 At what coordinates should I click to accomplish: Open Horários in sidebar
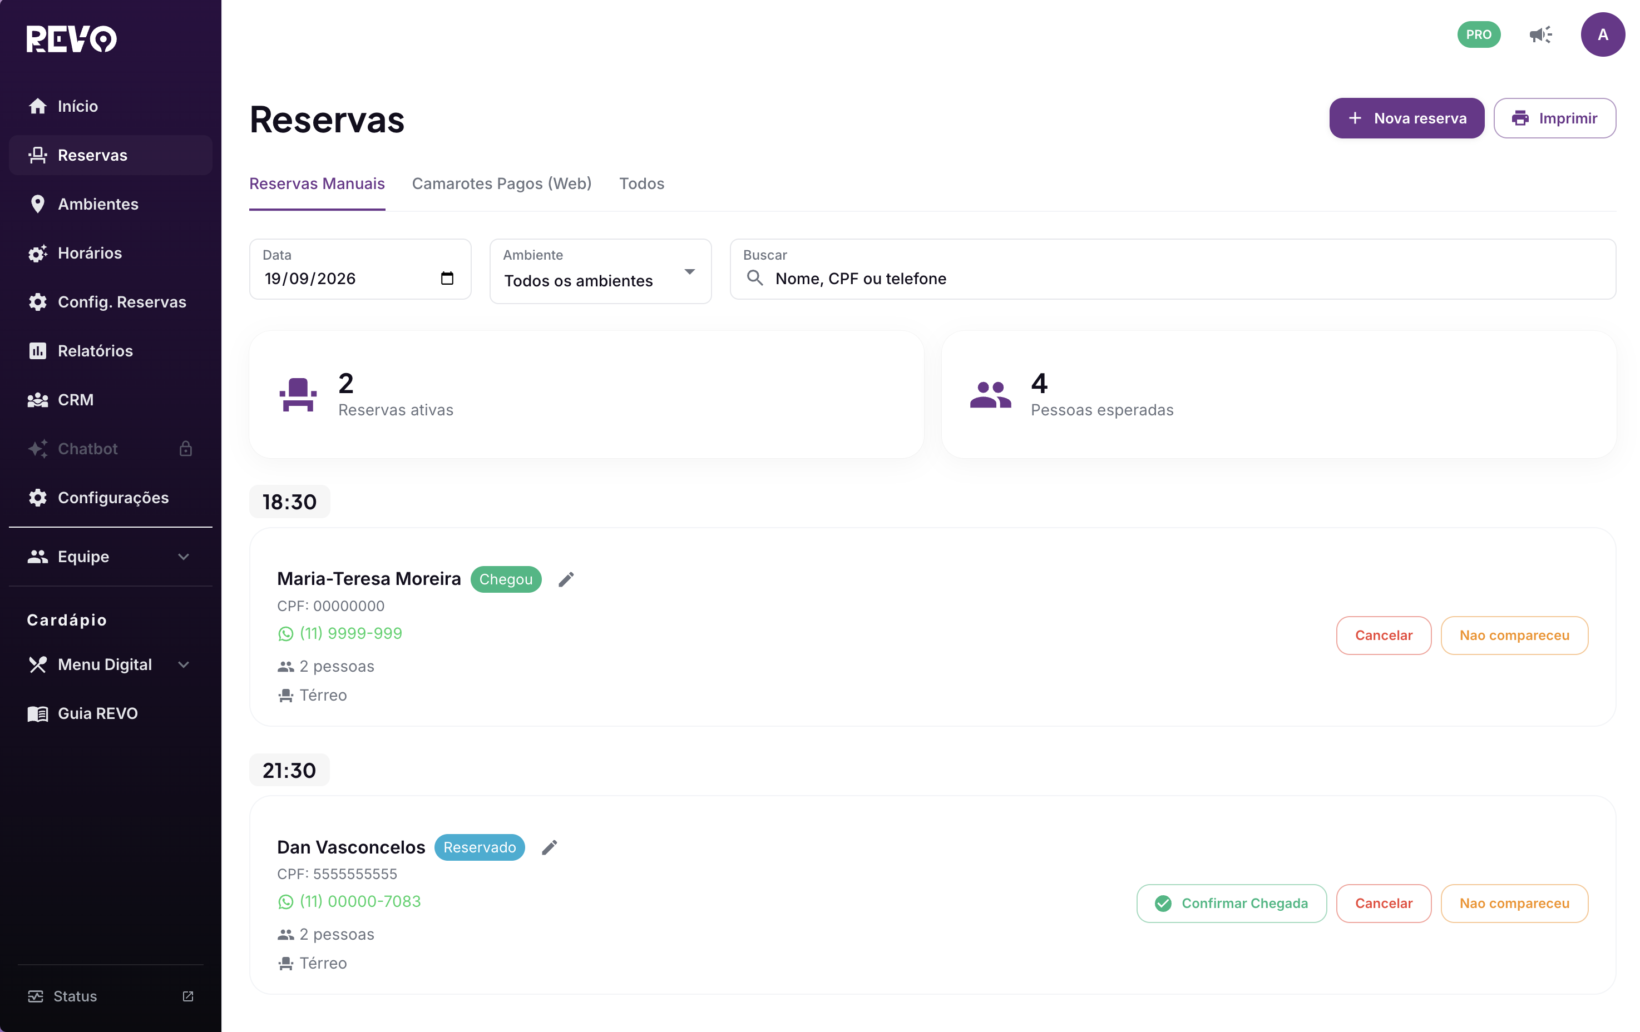click(x=110, y=253)
